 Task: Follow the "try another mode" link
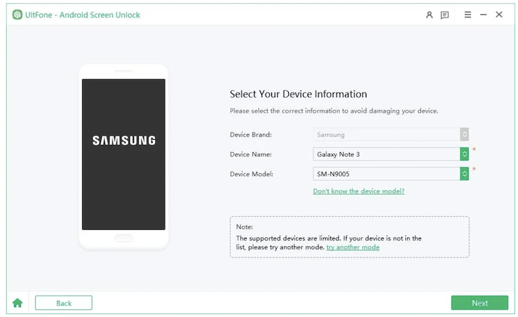tap(353, 247)
